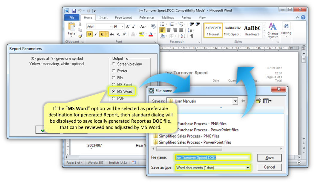The image size is (315, 183).
Task: Click the back arrow in File name dialog
Action: (x=243, y=101)
